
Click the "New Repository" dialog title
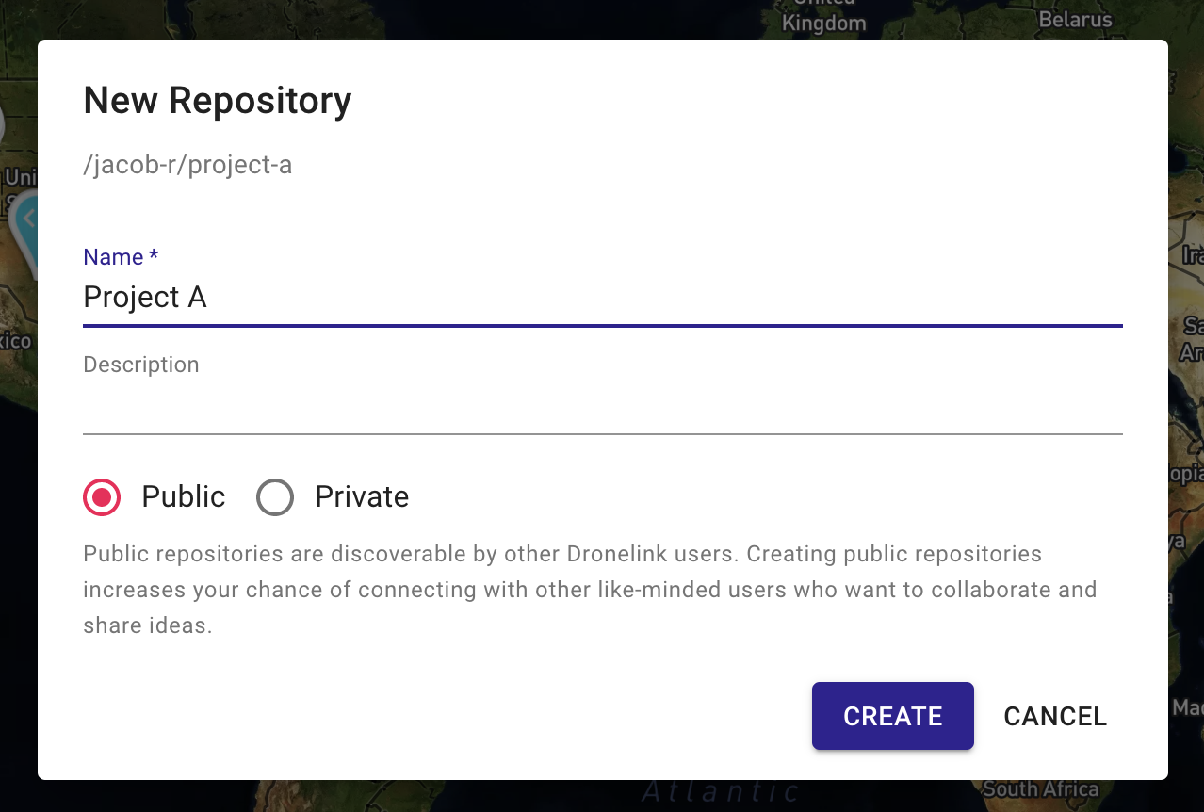point(218,100)
